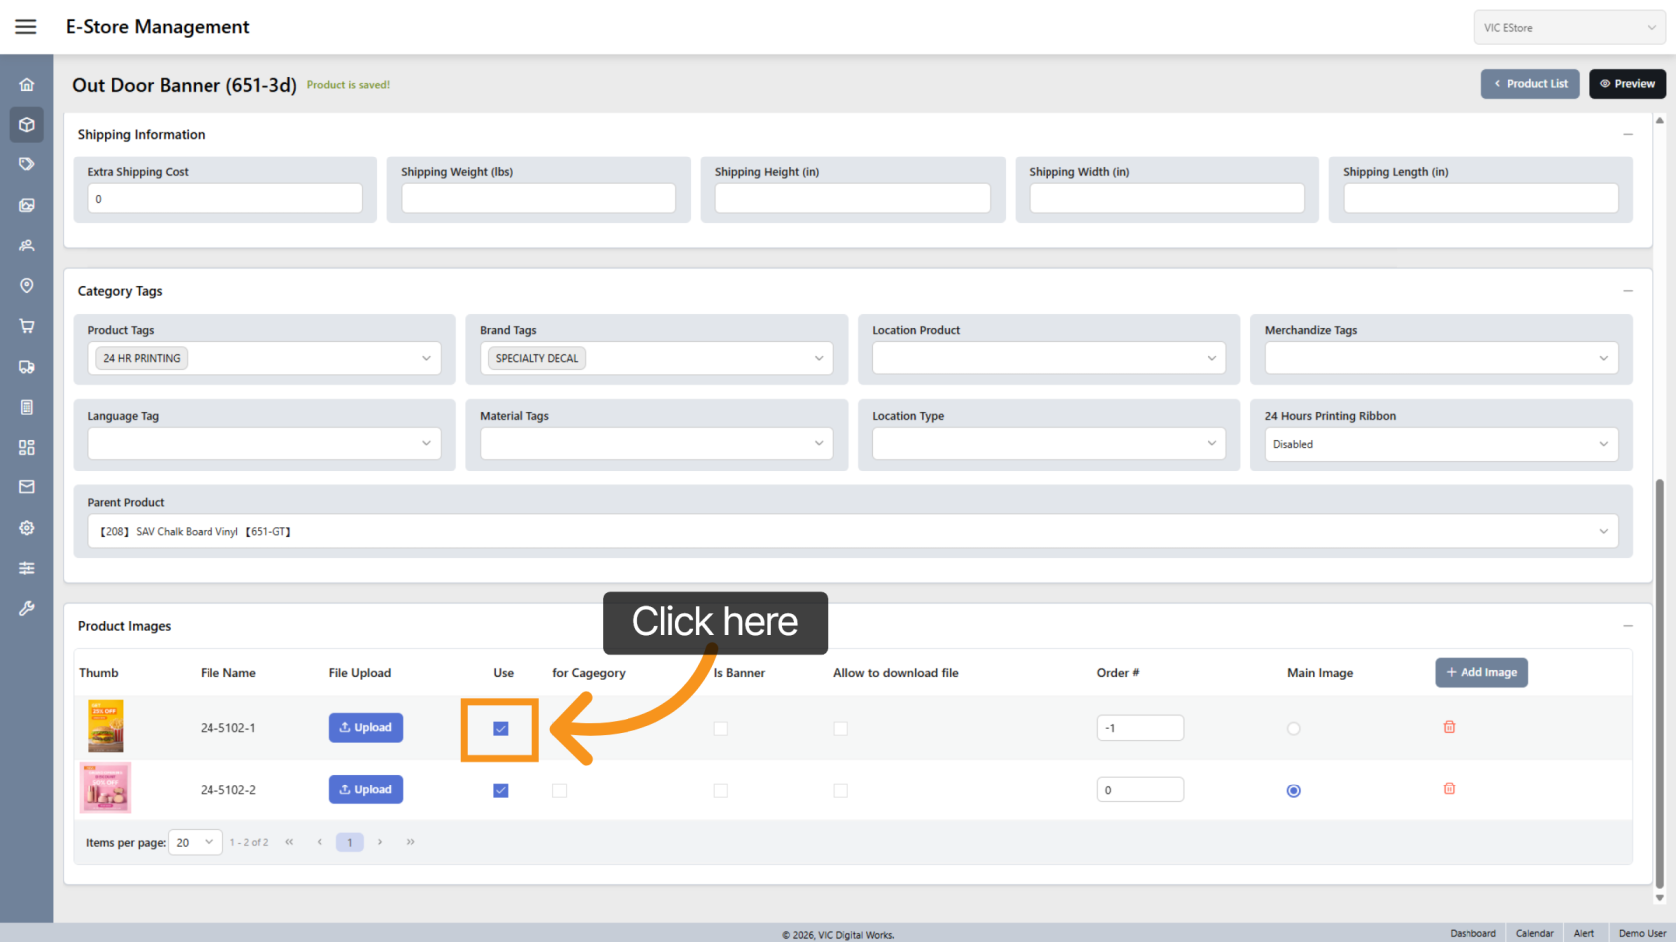
Task: Click the Extra Shipping Cost input field
Action: tap(224, 199)
